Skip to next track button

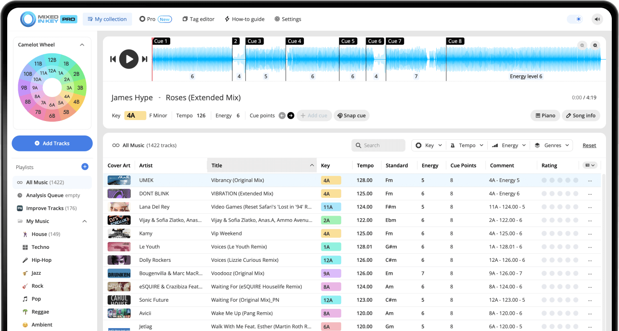(x=144, y=59)
